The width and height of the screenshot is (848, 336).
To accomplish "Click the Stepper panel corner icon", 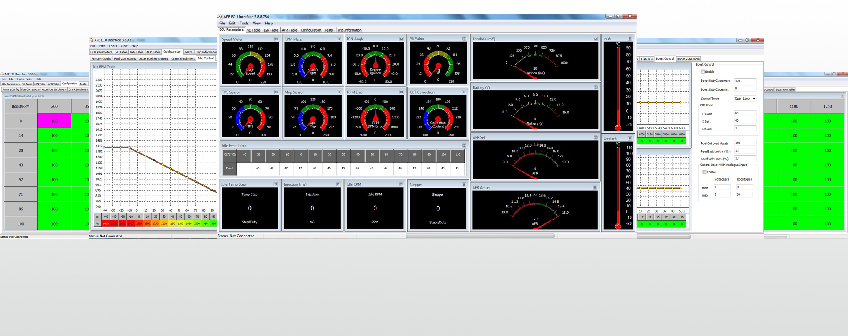I will (x=464, y=184).
